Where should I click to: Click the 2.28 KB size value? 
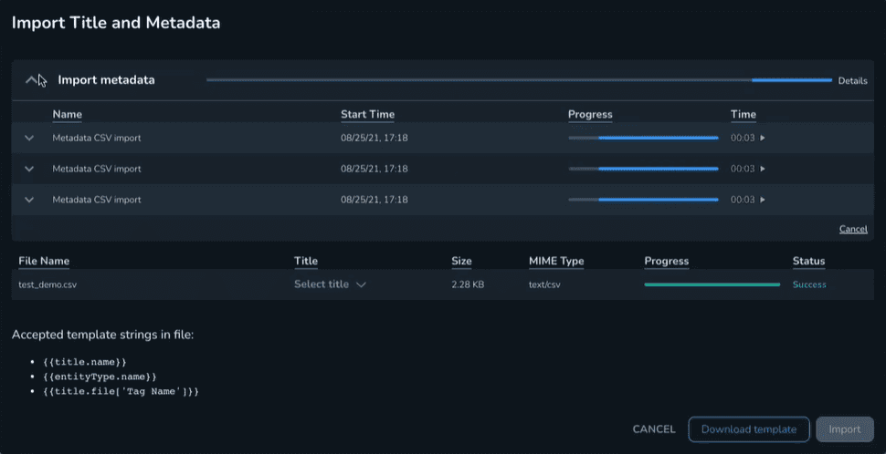468,284
